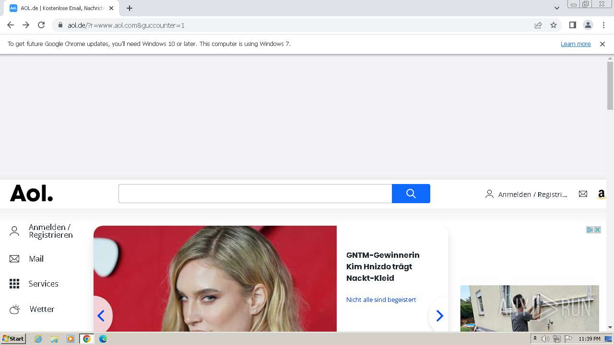
Task: Click the address bar URL
Action: point(126,25)
